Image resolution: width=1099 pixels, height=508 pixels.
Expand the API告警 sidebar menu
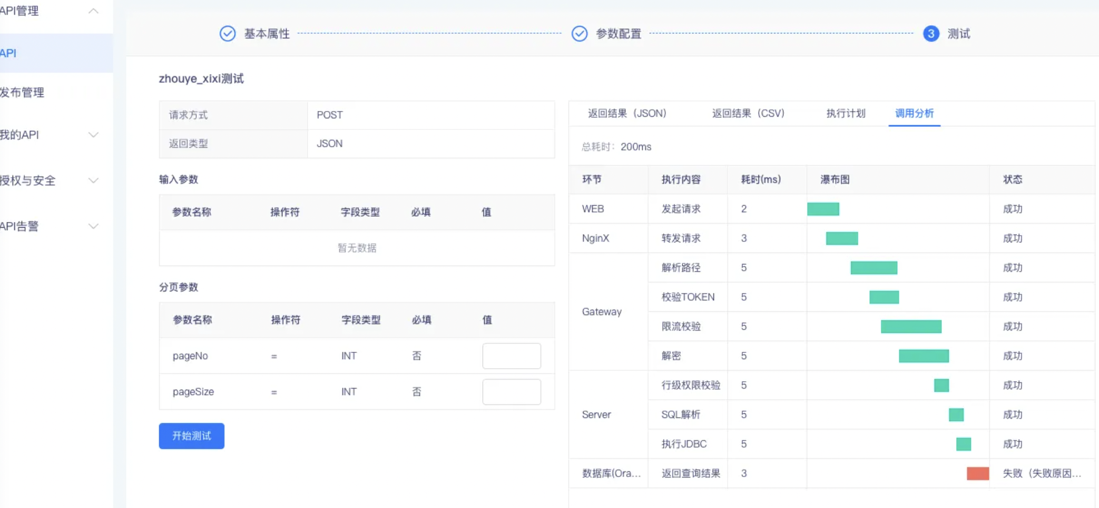(93, 226)
